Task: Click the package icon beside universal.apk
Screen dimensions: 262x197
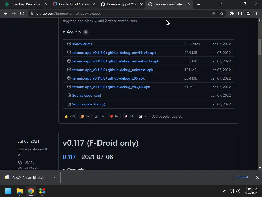Action: pyautogui.click(x=69, y=70)
